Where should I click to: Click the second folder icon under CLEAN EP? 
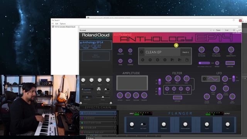coord(179,60)
